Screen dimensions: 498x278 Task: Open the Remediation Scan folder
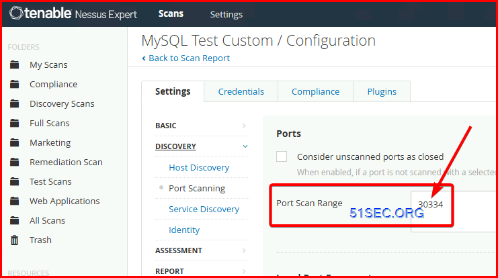66,163
